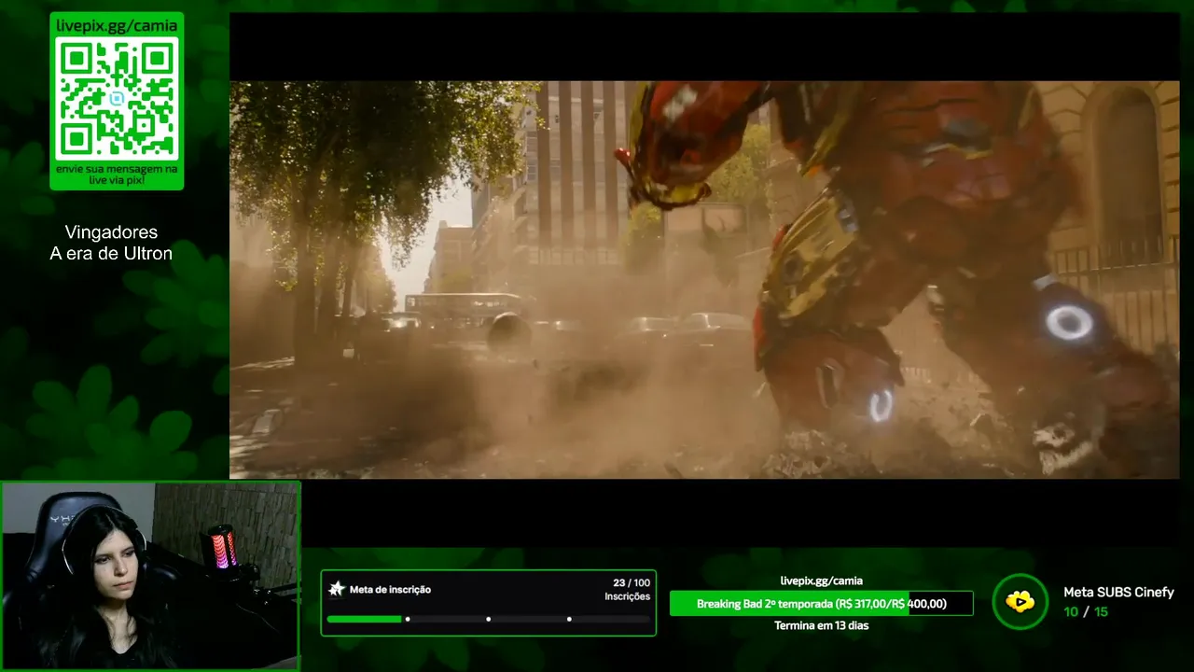
Task: Click the Avengers movie video frame
Action: 704,280
